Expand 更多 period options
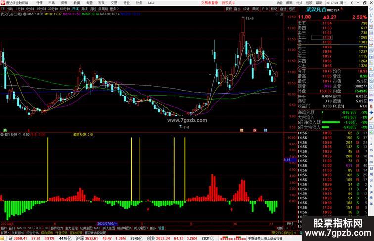Viewport: 374px width, 241px height. [x=114, y=9]
